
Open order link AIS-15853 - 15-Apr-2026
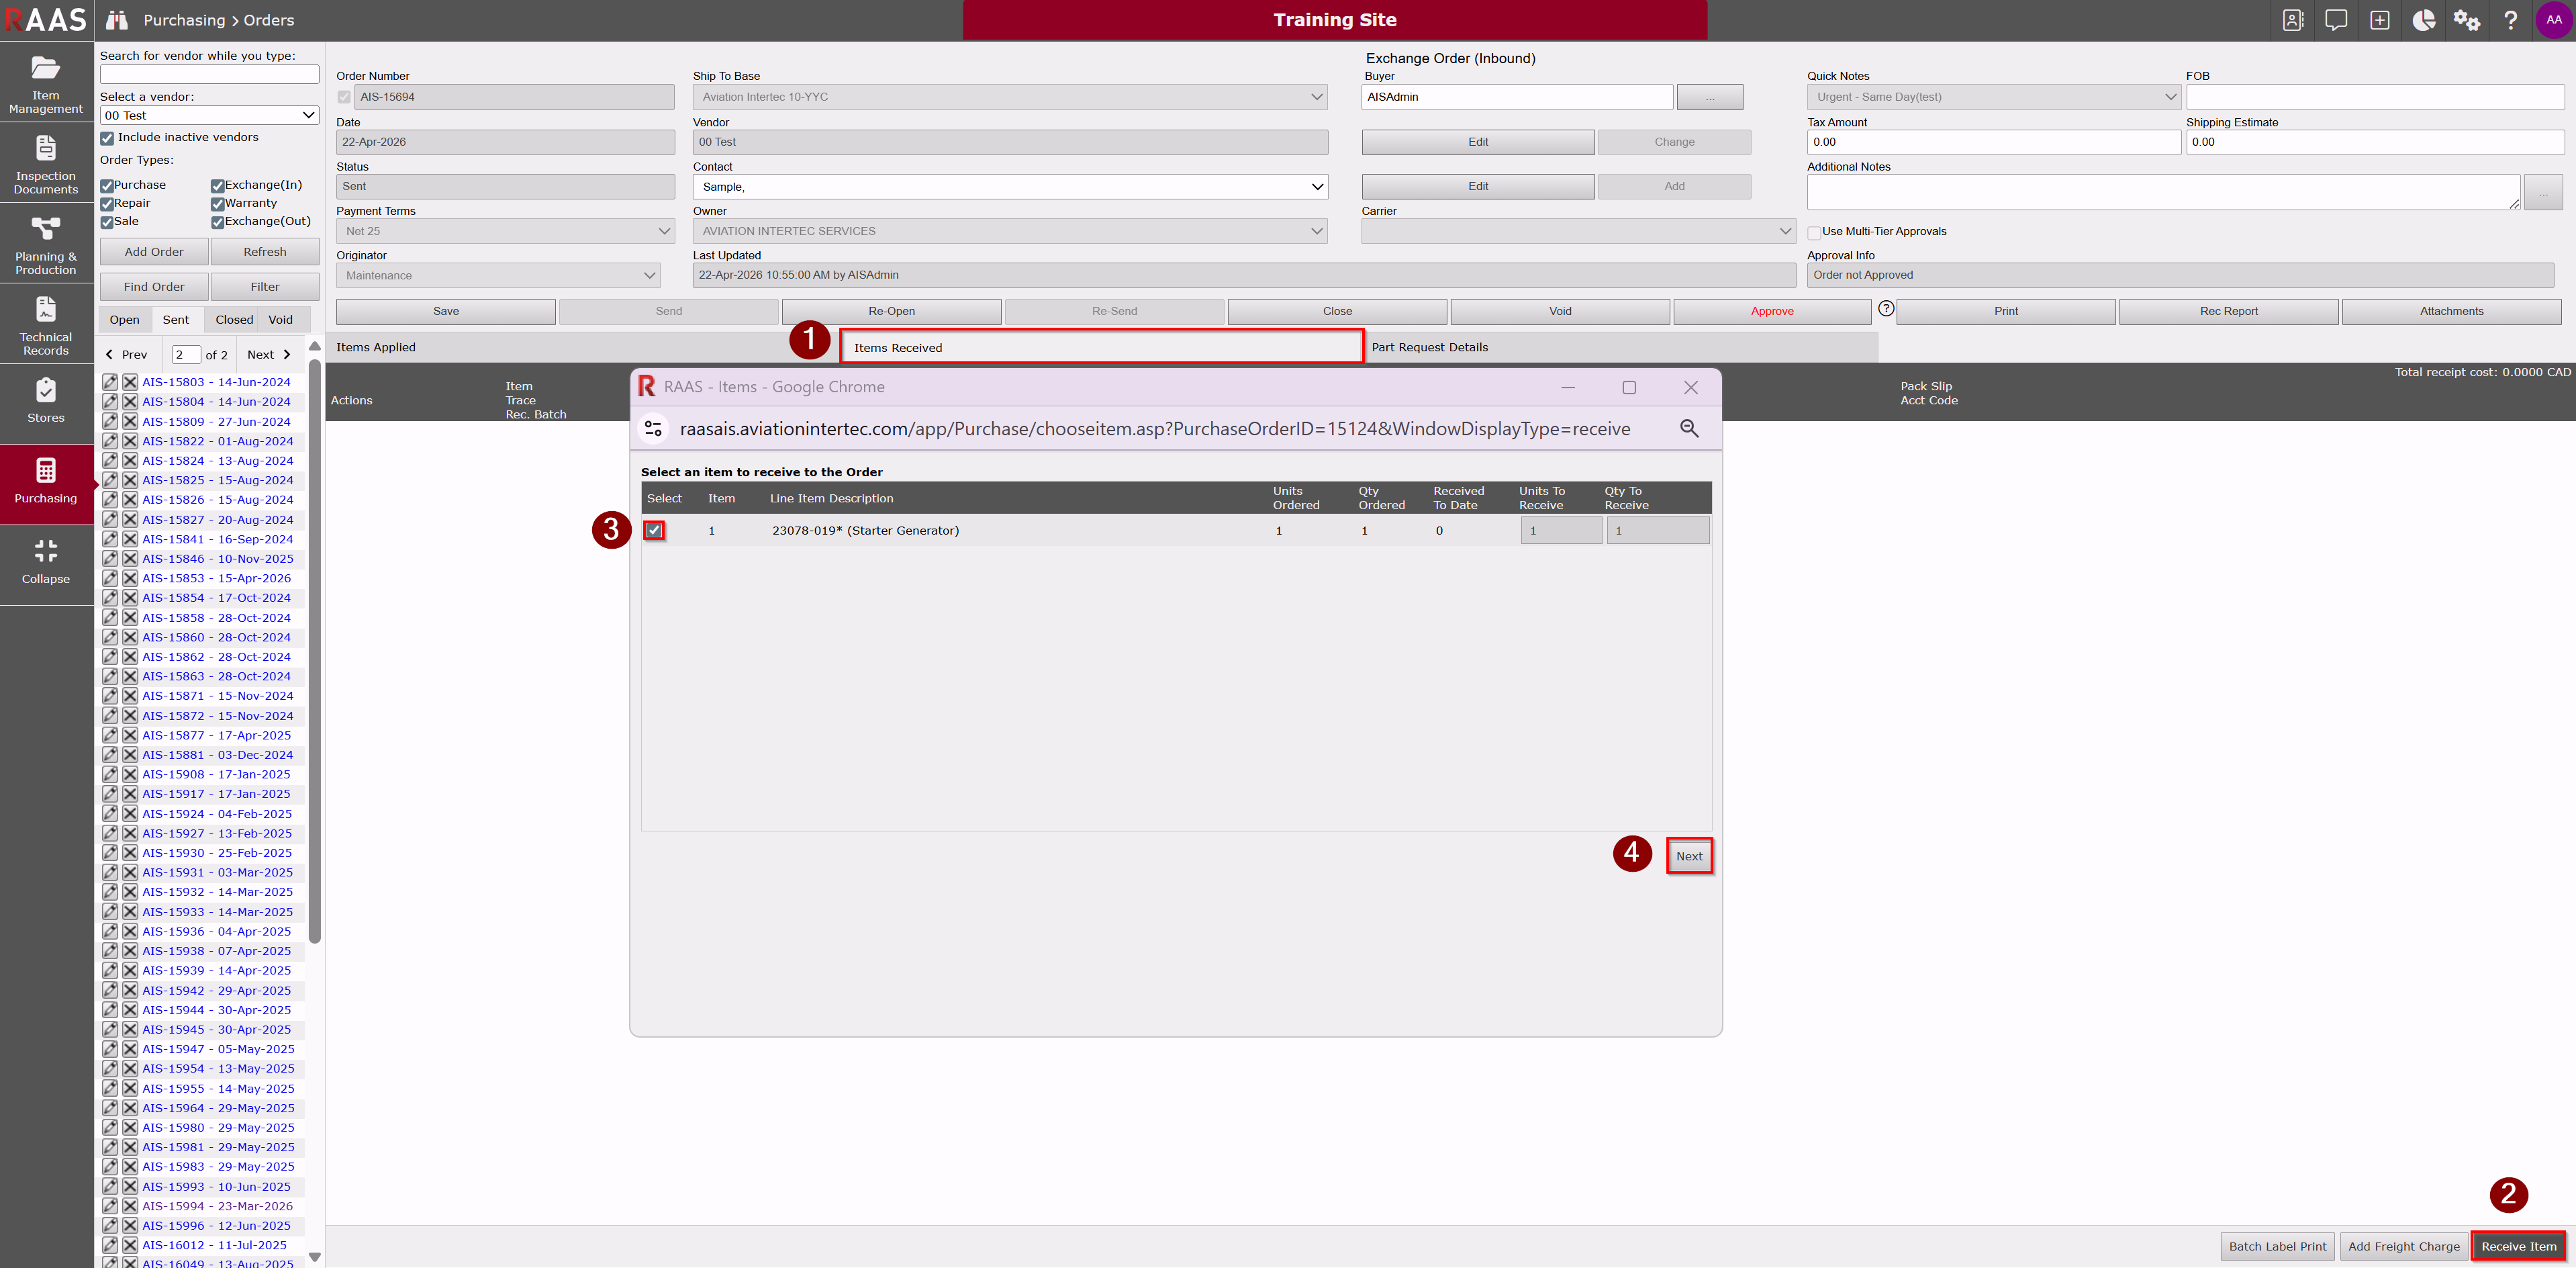coord(216,578)
